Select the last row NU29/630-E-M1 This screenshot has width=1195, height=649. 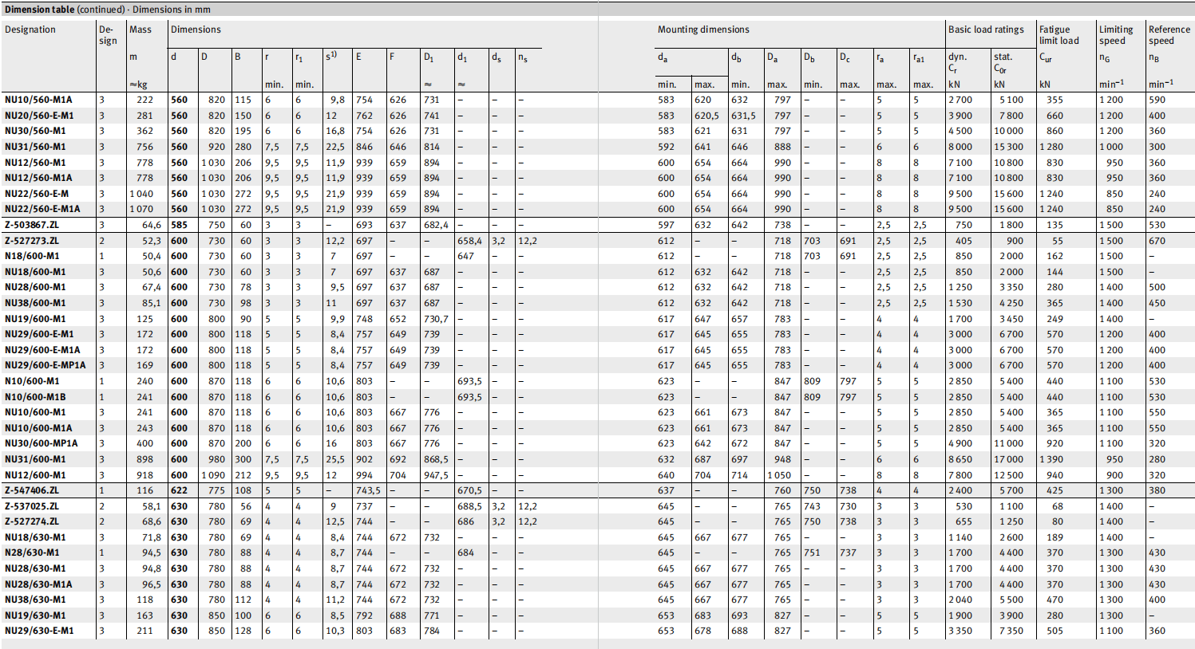pyautogui.click(x=39, y=631)
